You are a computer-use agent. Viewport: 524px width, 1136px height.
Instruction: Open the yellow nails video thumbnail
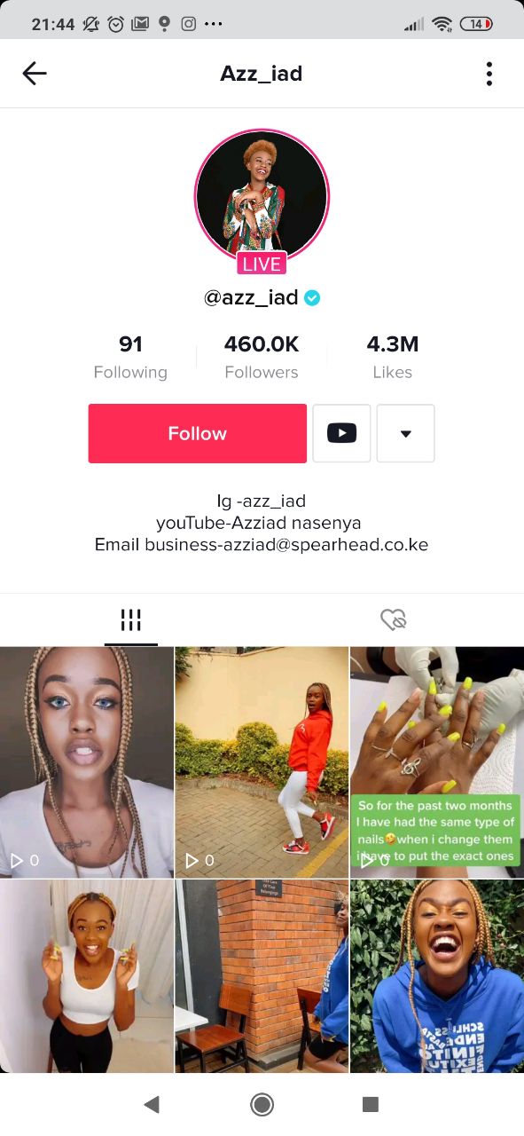coord(437,762)
